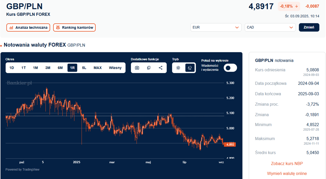Select the Własny custom period tab

pos(115,68)
